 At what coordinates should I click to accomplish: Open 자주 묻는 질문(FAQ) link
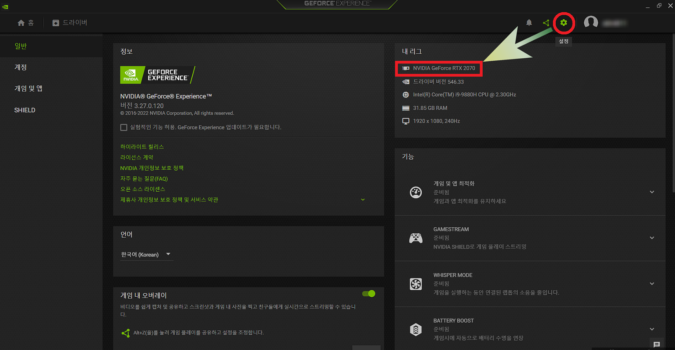click(x=144, y=179)
